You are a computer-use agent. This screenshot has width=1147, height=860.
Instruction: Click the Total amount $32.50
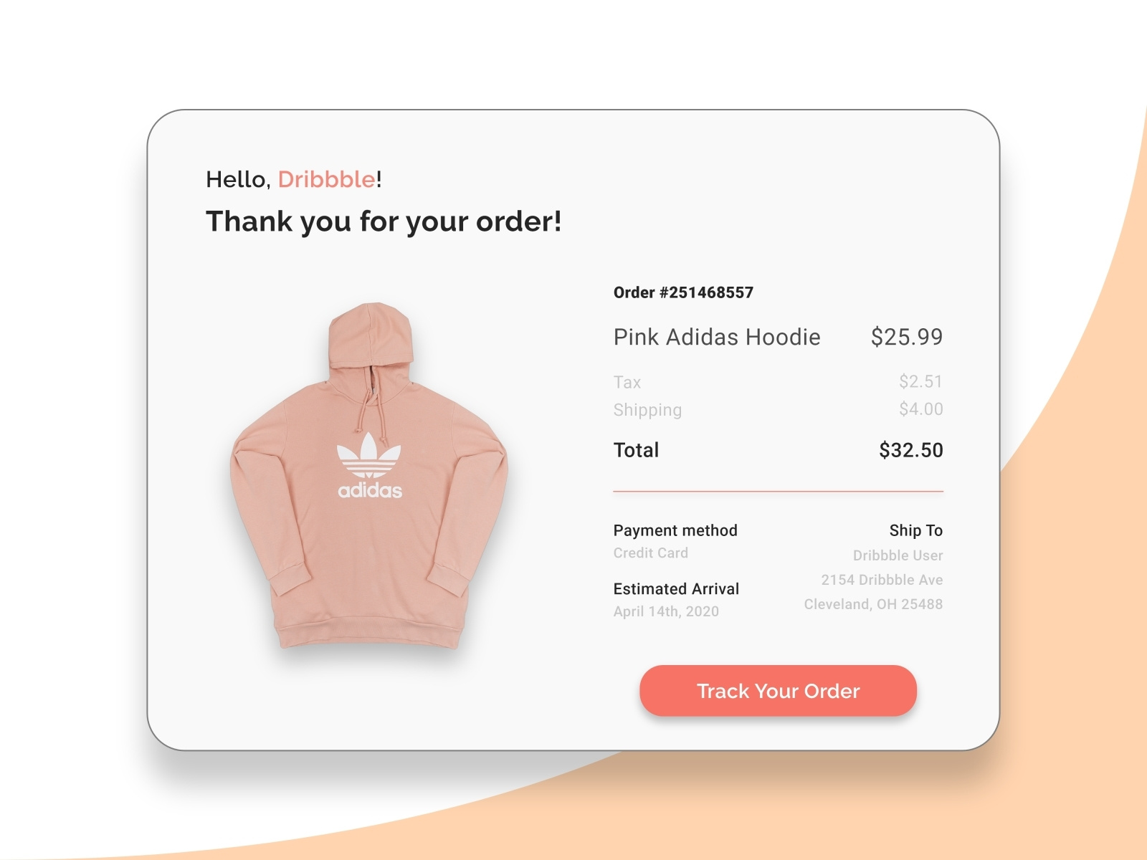coord(910,450)
